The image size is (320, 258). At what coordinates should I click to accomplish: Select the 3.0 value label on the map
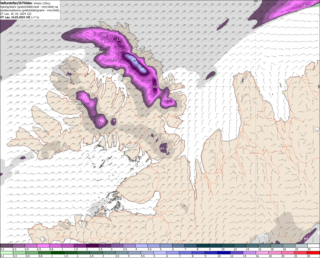(x=155, y=87)
